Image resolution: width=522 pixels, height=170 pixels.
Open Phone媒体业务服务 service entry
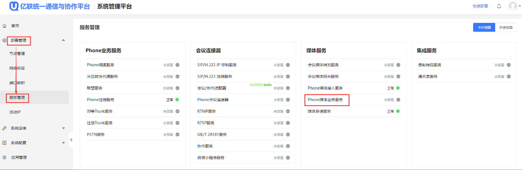pyautogui.click(x=325, y=100)
